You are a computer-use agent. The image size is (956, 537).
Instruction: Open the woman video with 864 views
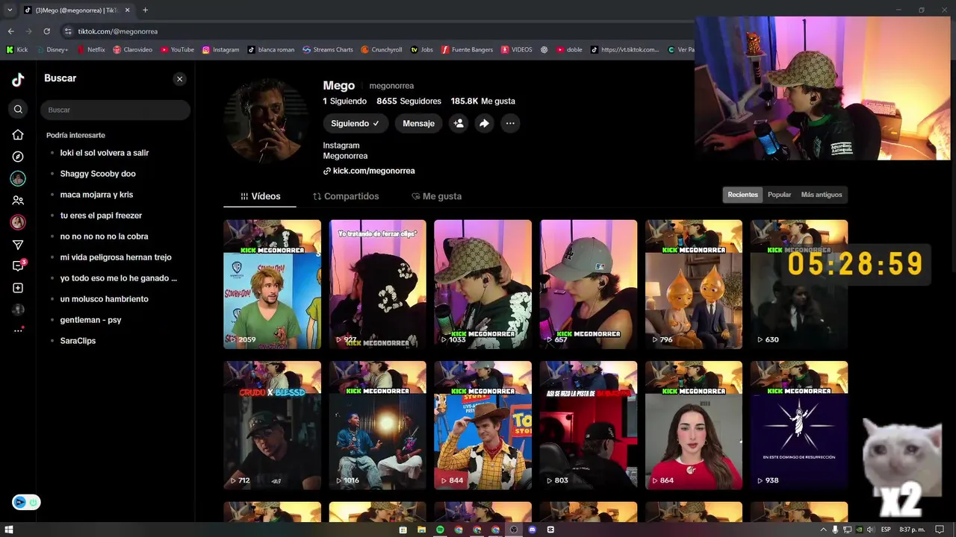coord(694,425)
